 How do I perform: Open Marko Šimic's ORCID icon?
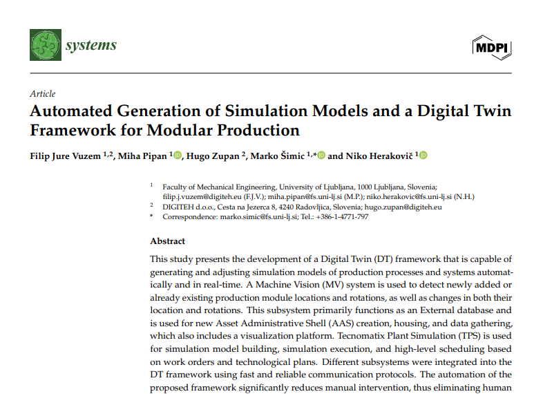[x=321, y=156]
